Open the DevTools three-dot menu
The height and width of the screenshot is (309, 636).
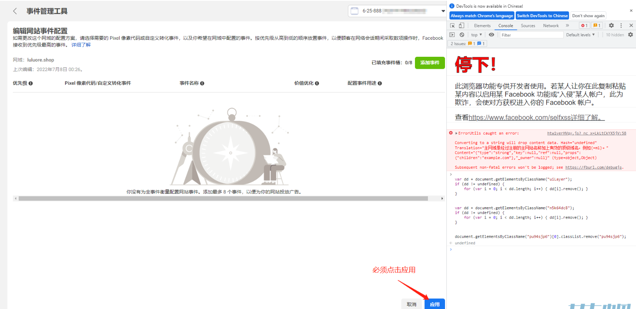621,26
